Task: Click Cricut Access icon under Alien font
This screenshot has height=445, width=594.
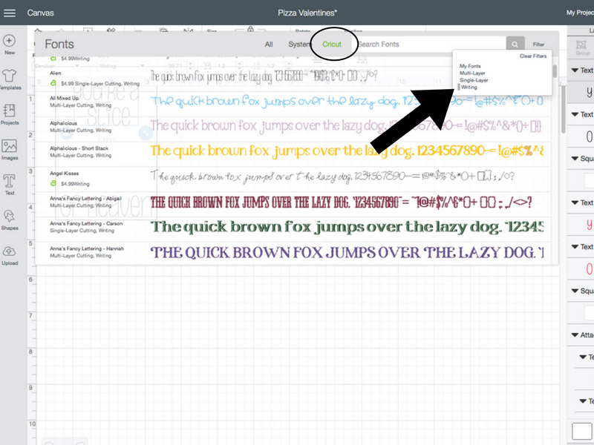Action: (x=53, y=83)
